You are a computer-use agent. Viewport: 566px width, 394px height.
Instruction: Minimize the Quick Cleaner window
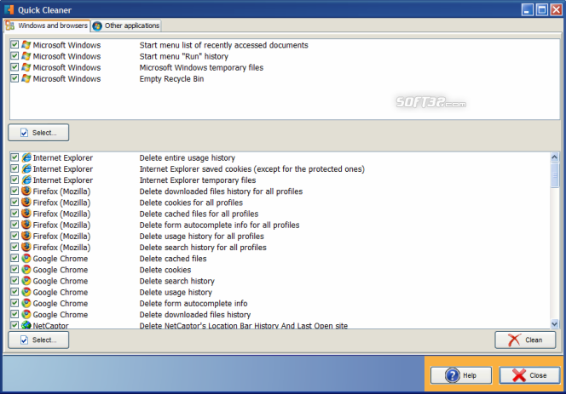tap(528, 9)
